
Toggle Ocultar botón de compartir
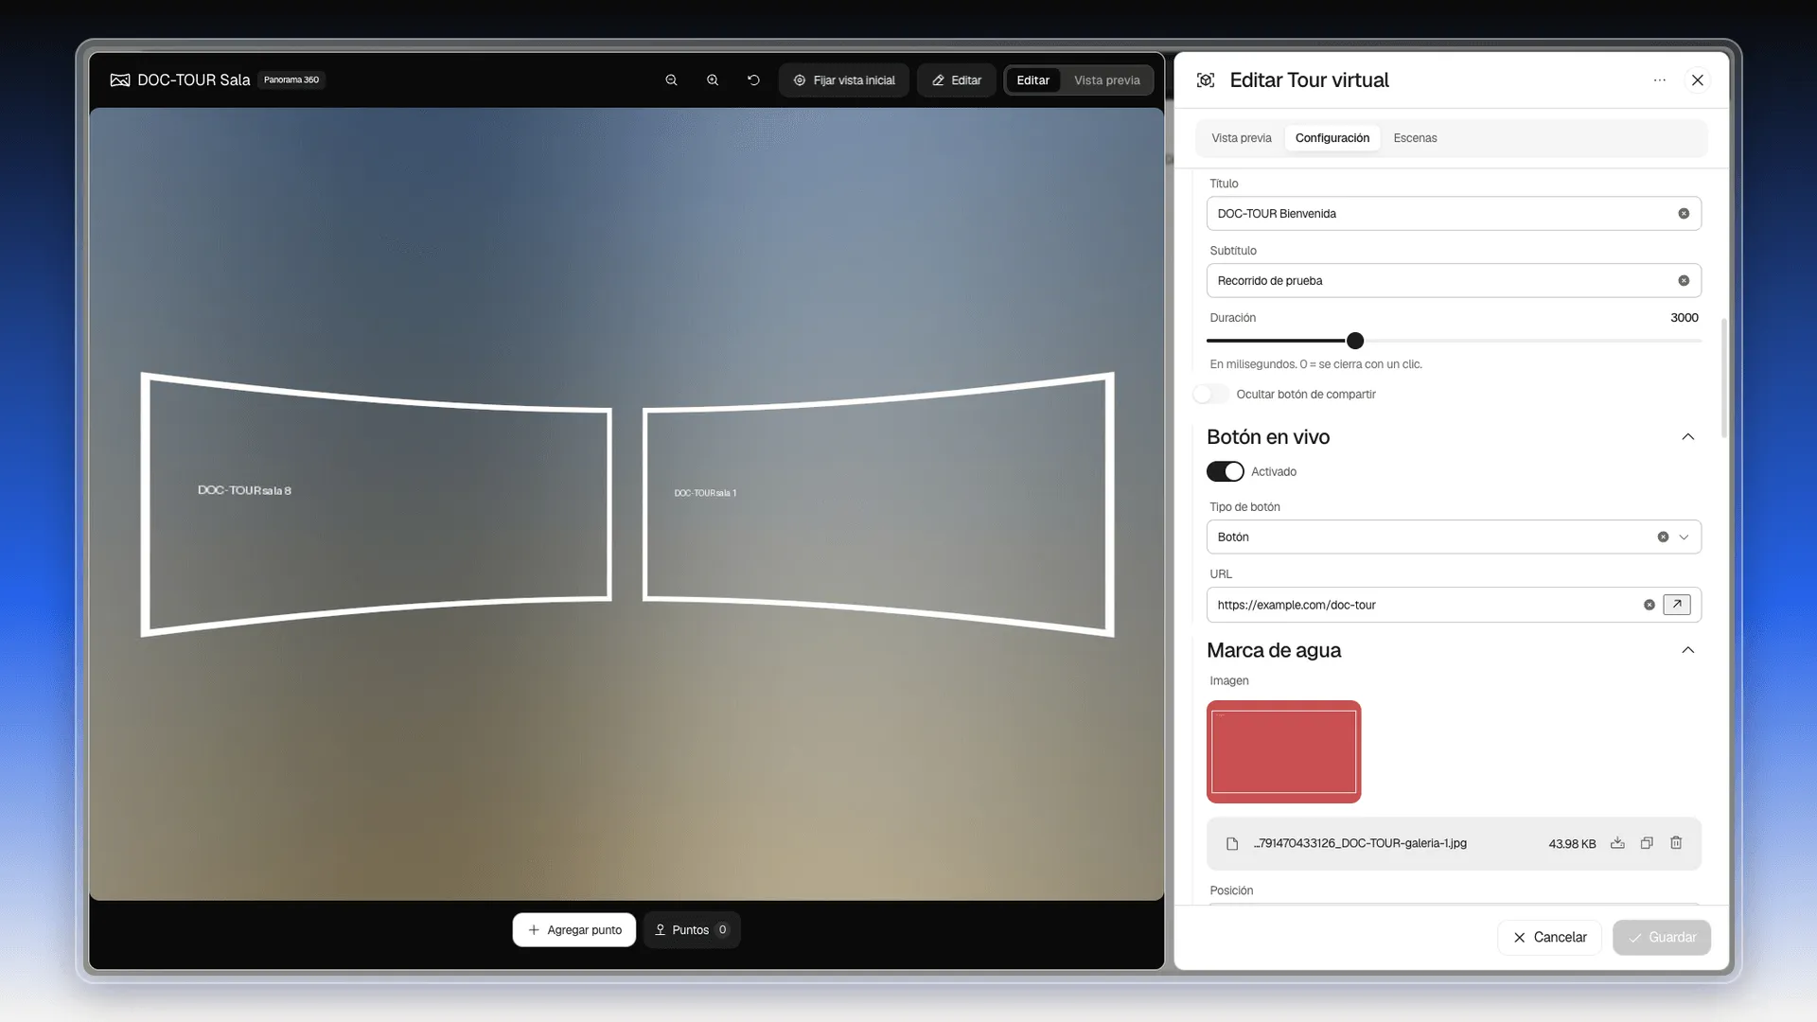1210,395
